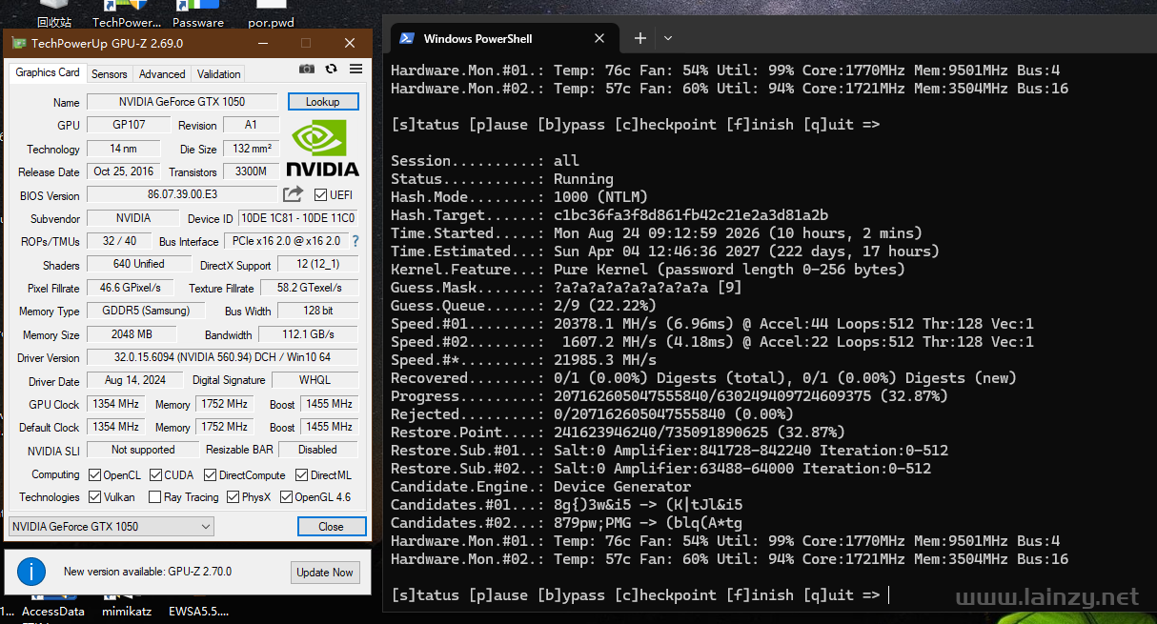Click the GPU-Z Close button
Viewport: 1157px width, 624px height.
tap(331, 526)
